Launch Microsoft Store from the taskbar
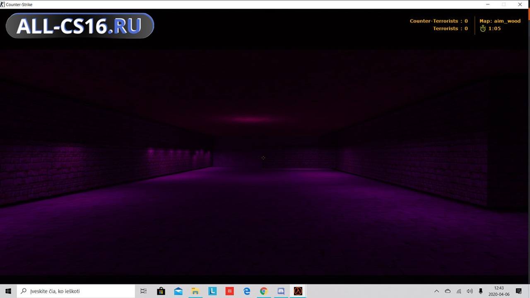Viewport: 530px width, 298px height. tap(161, 291)
